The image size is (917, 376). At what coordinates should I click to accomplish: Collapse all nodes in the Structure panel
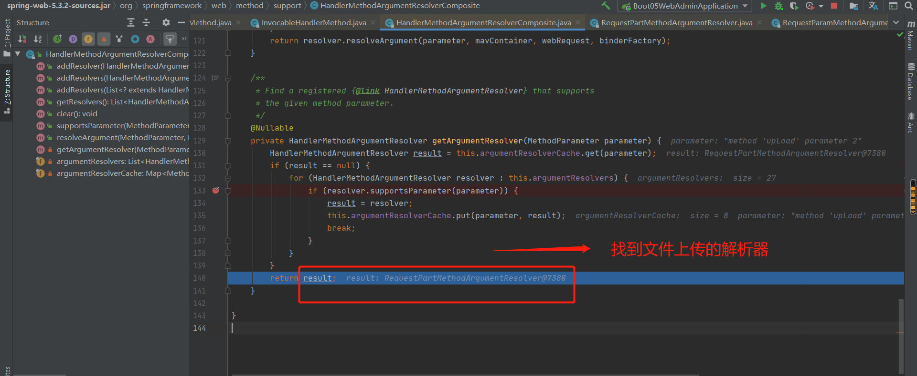click(x=146, y=22)
